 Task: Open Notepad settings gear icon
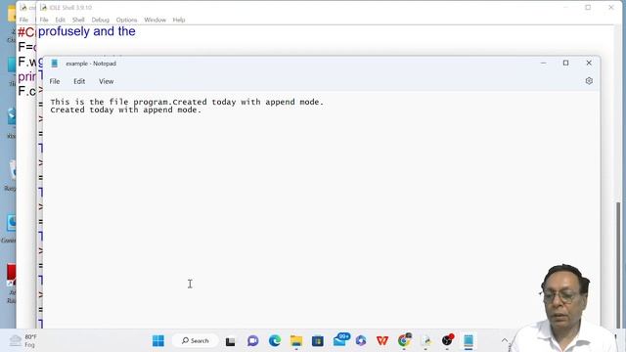click(x=589, y=81)
